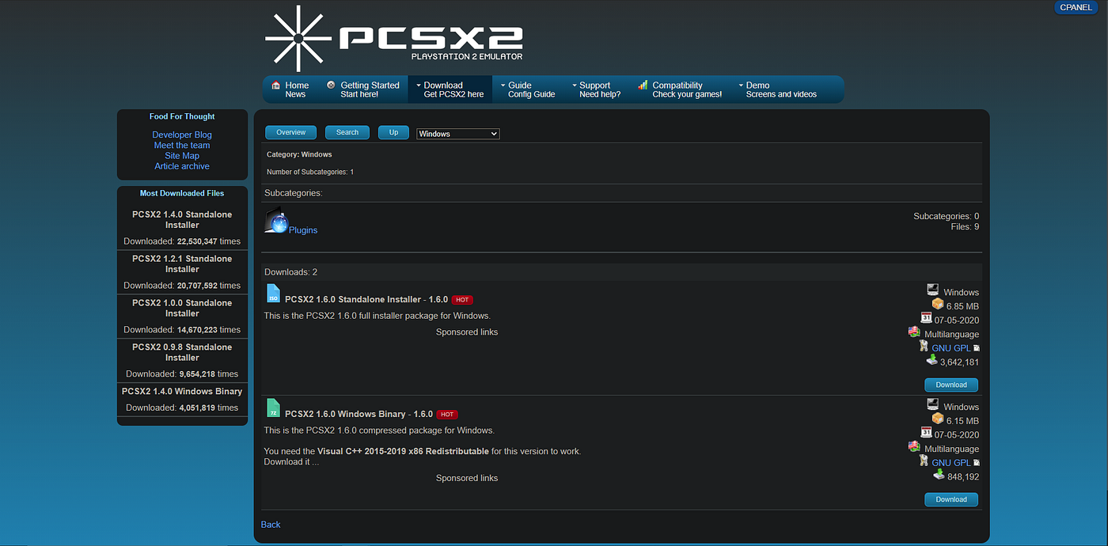Click the 7z file icon for the Windows Binary
Image resolution: width=1108 pixels, height=546 pixels.
point(273,408)
